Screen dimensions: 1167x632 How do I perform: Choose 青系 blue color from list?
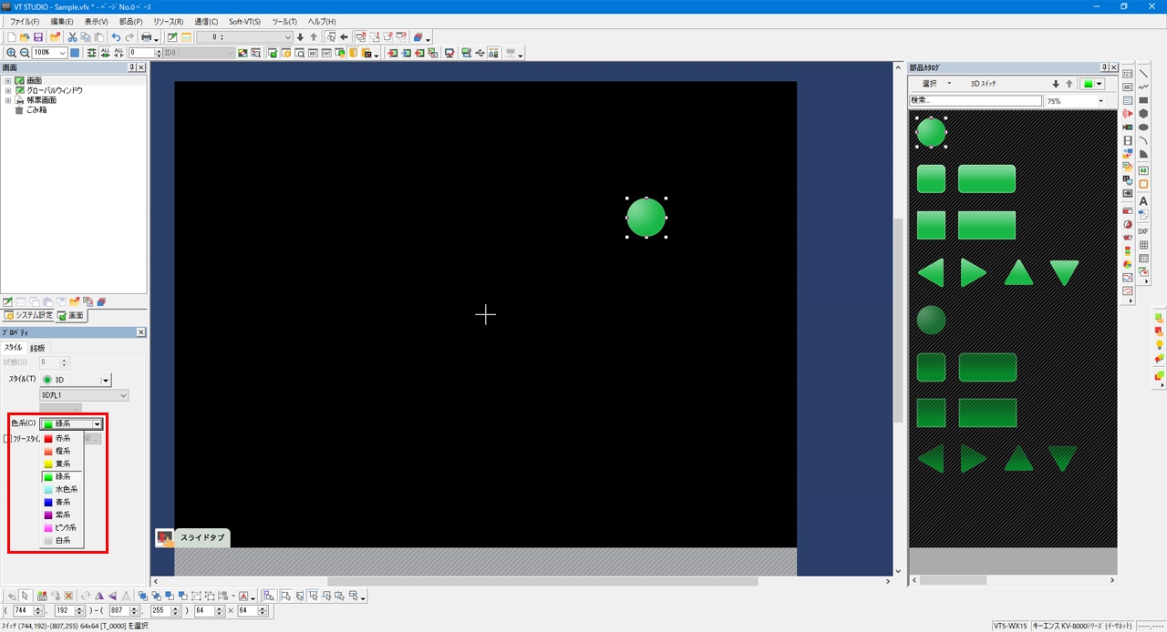pyautogui.click(x=62, y=502)
